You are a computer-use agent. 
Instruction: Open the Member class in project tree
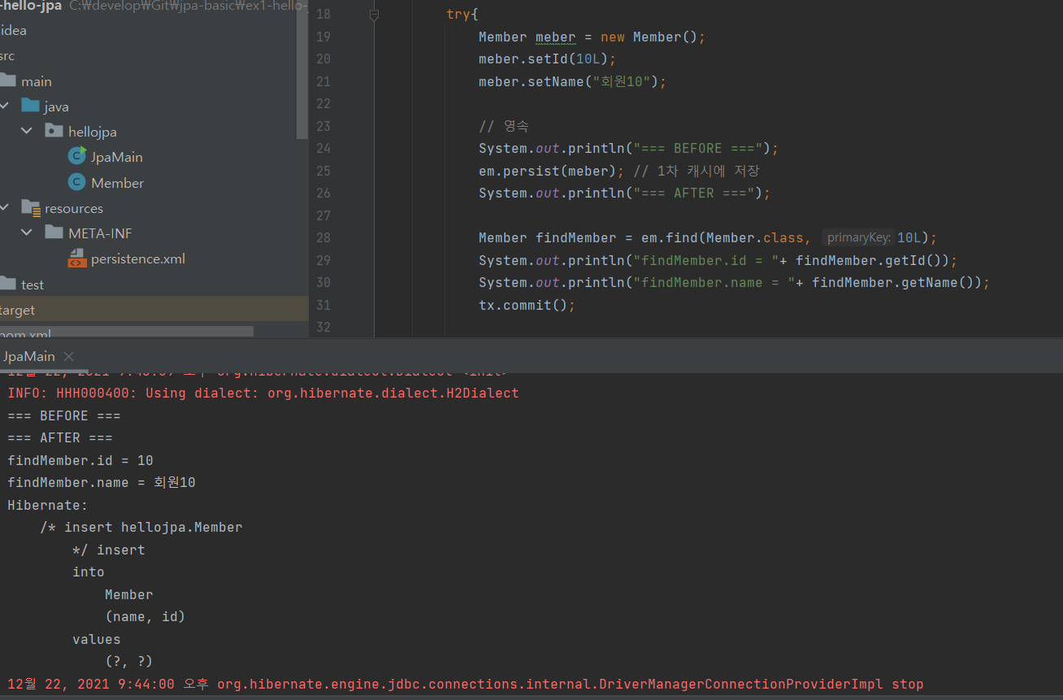coord(117,183)
